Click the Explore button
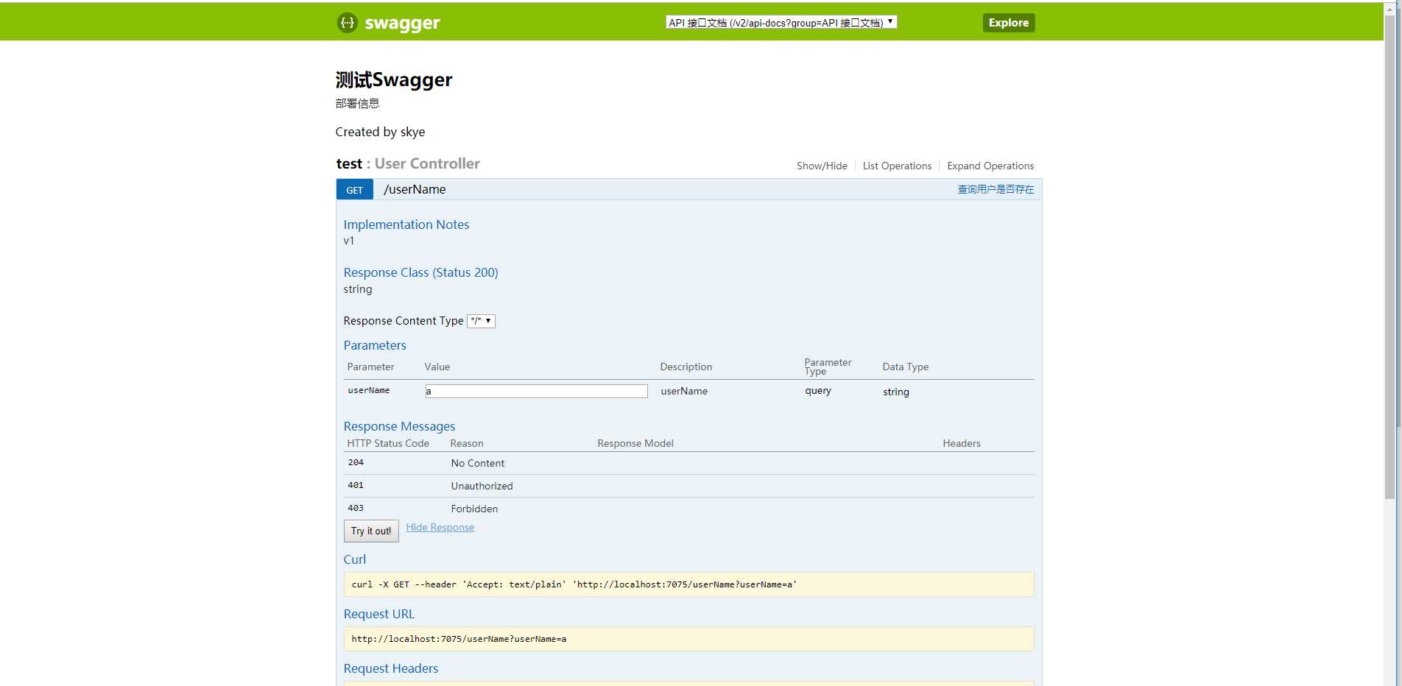The width and height of the screenshot is (1402, 686). [x=1009, y=23]
